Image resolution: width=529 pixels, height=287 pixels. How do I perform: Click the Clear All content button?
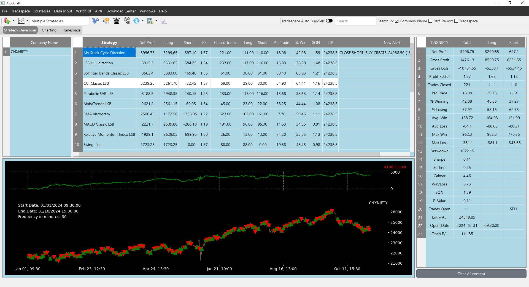pyautogui.click(x=471, y=274)
